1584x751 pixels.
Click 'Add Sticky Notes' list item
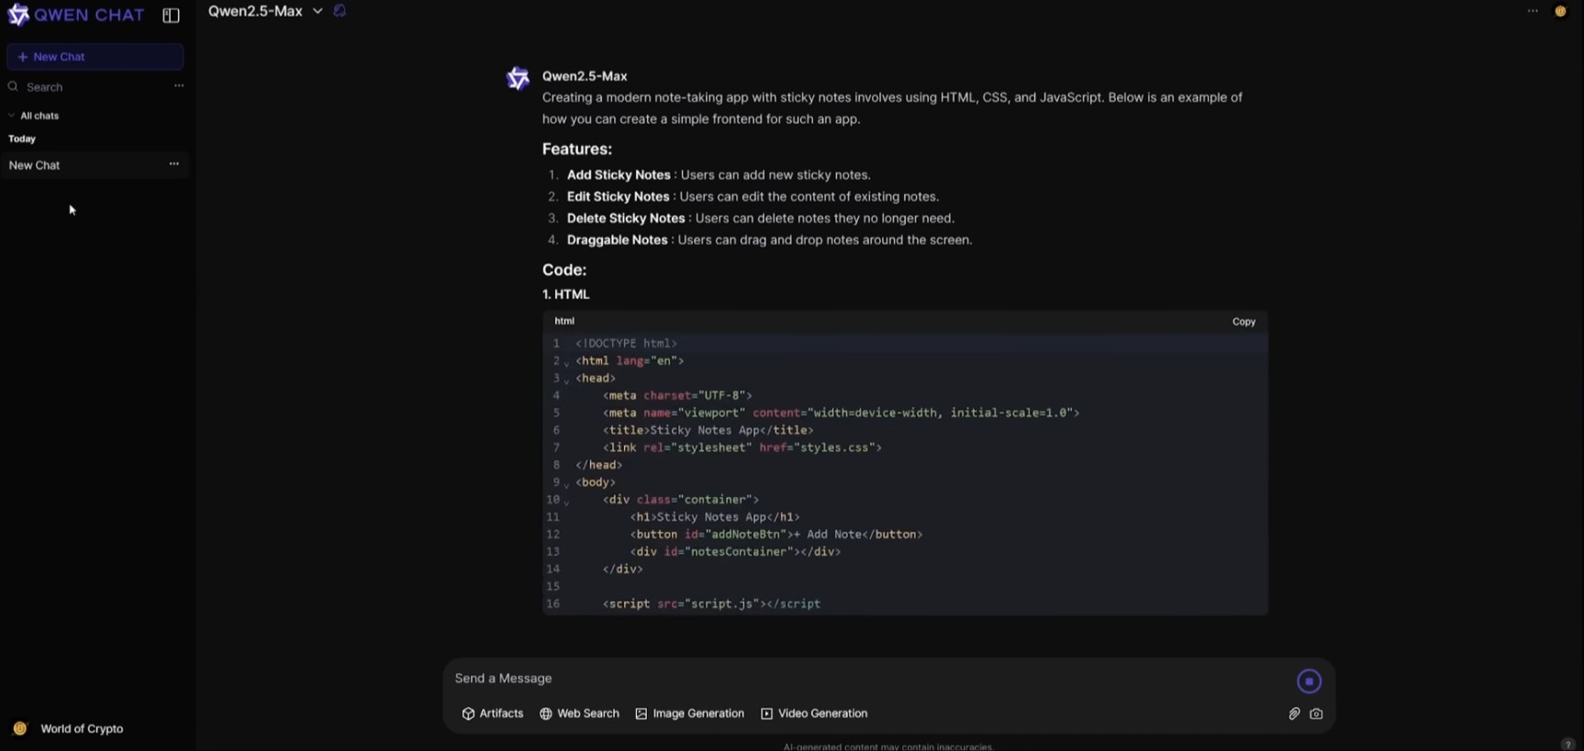pos(719,175)
